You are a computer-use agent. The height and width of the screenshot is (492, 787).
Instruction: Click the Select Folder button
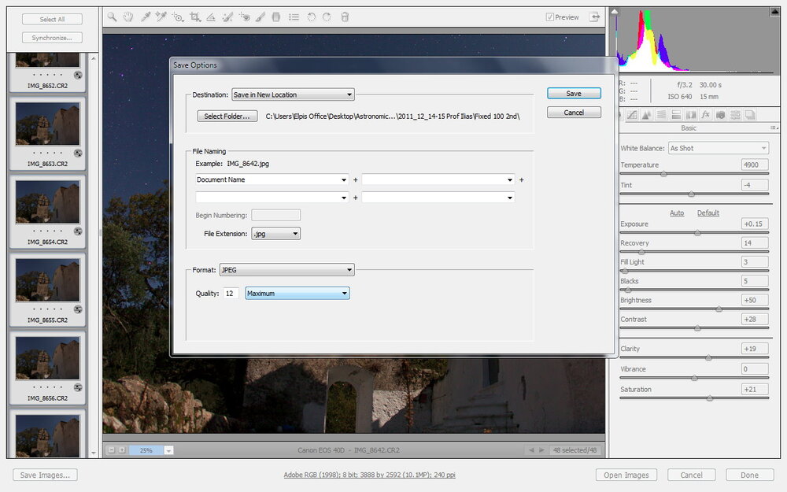[x=227, y=117]
